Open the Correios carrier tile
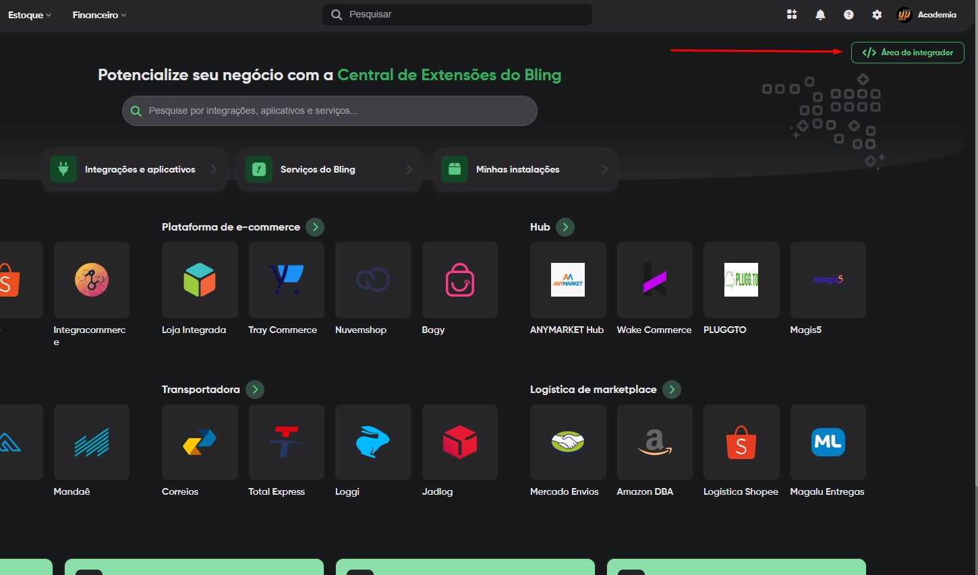 click(x=200, y=442)
